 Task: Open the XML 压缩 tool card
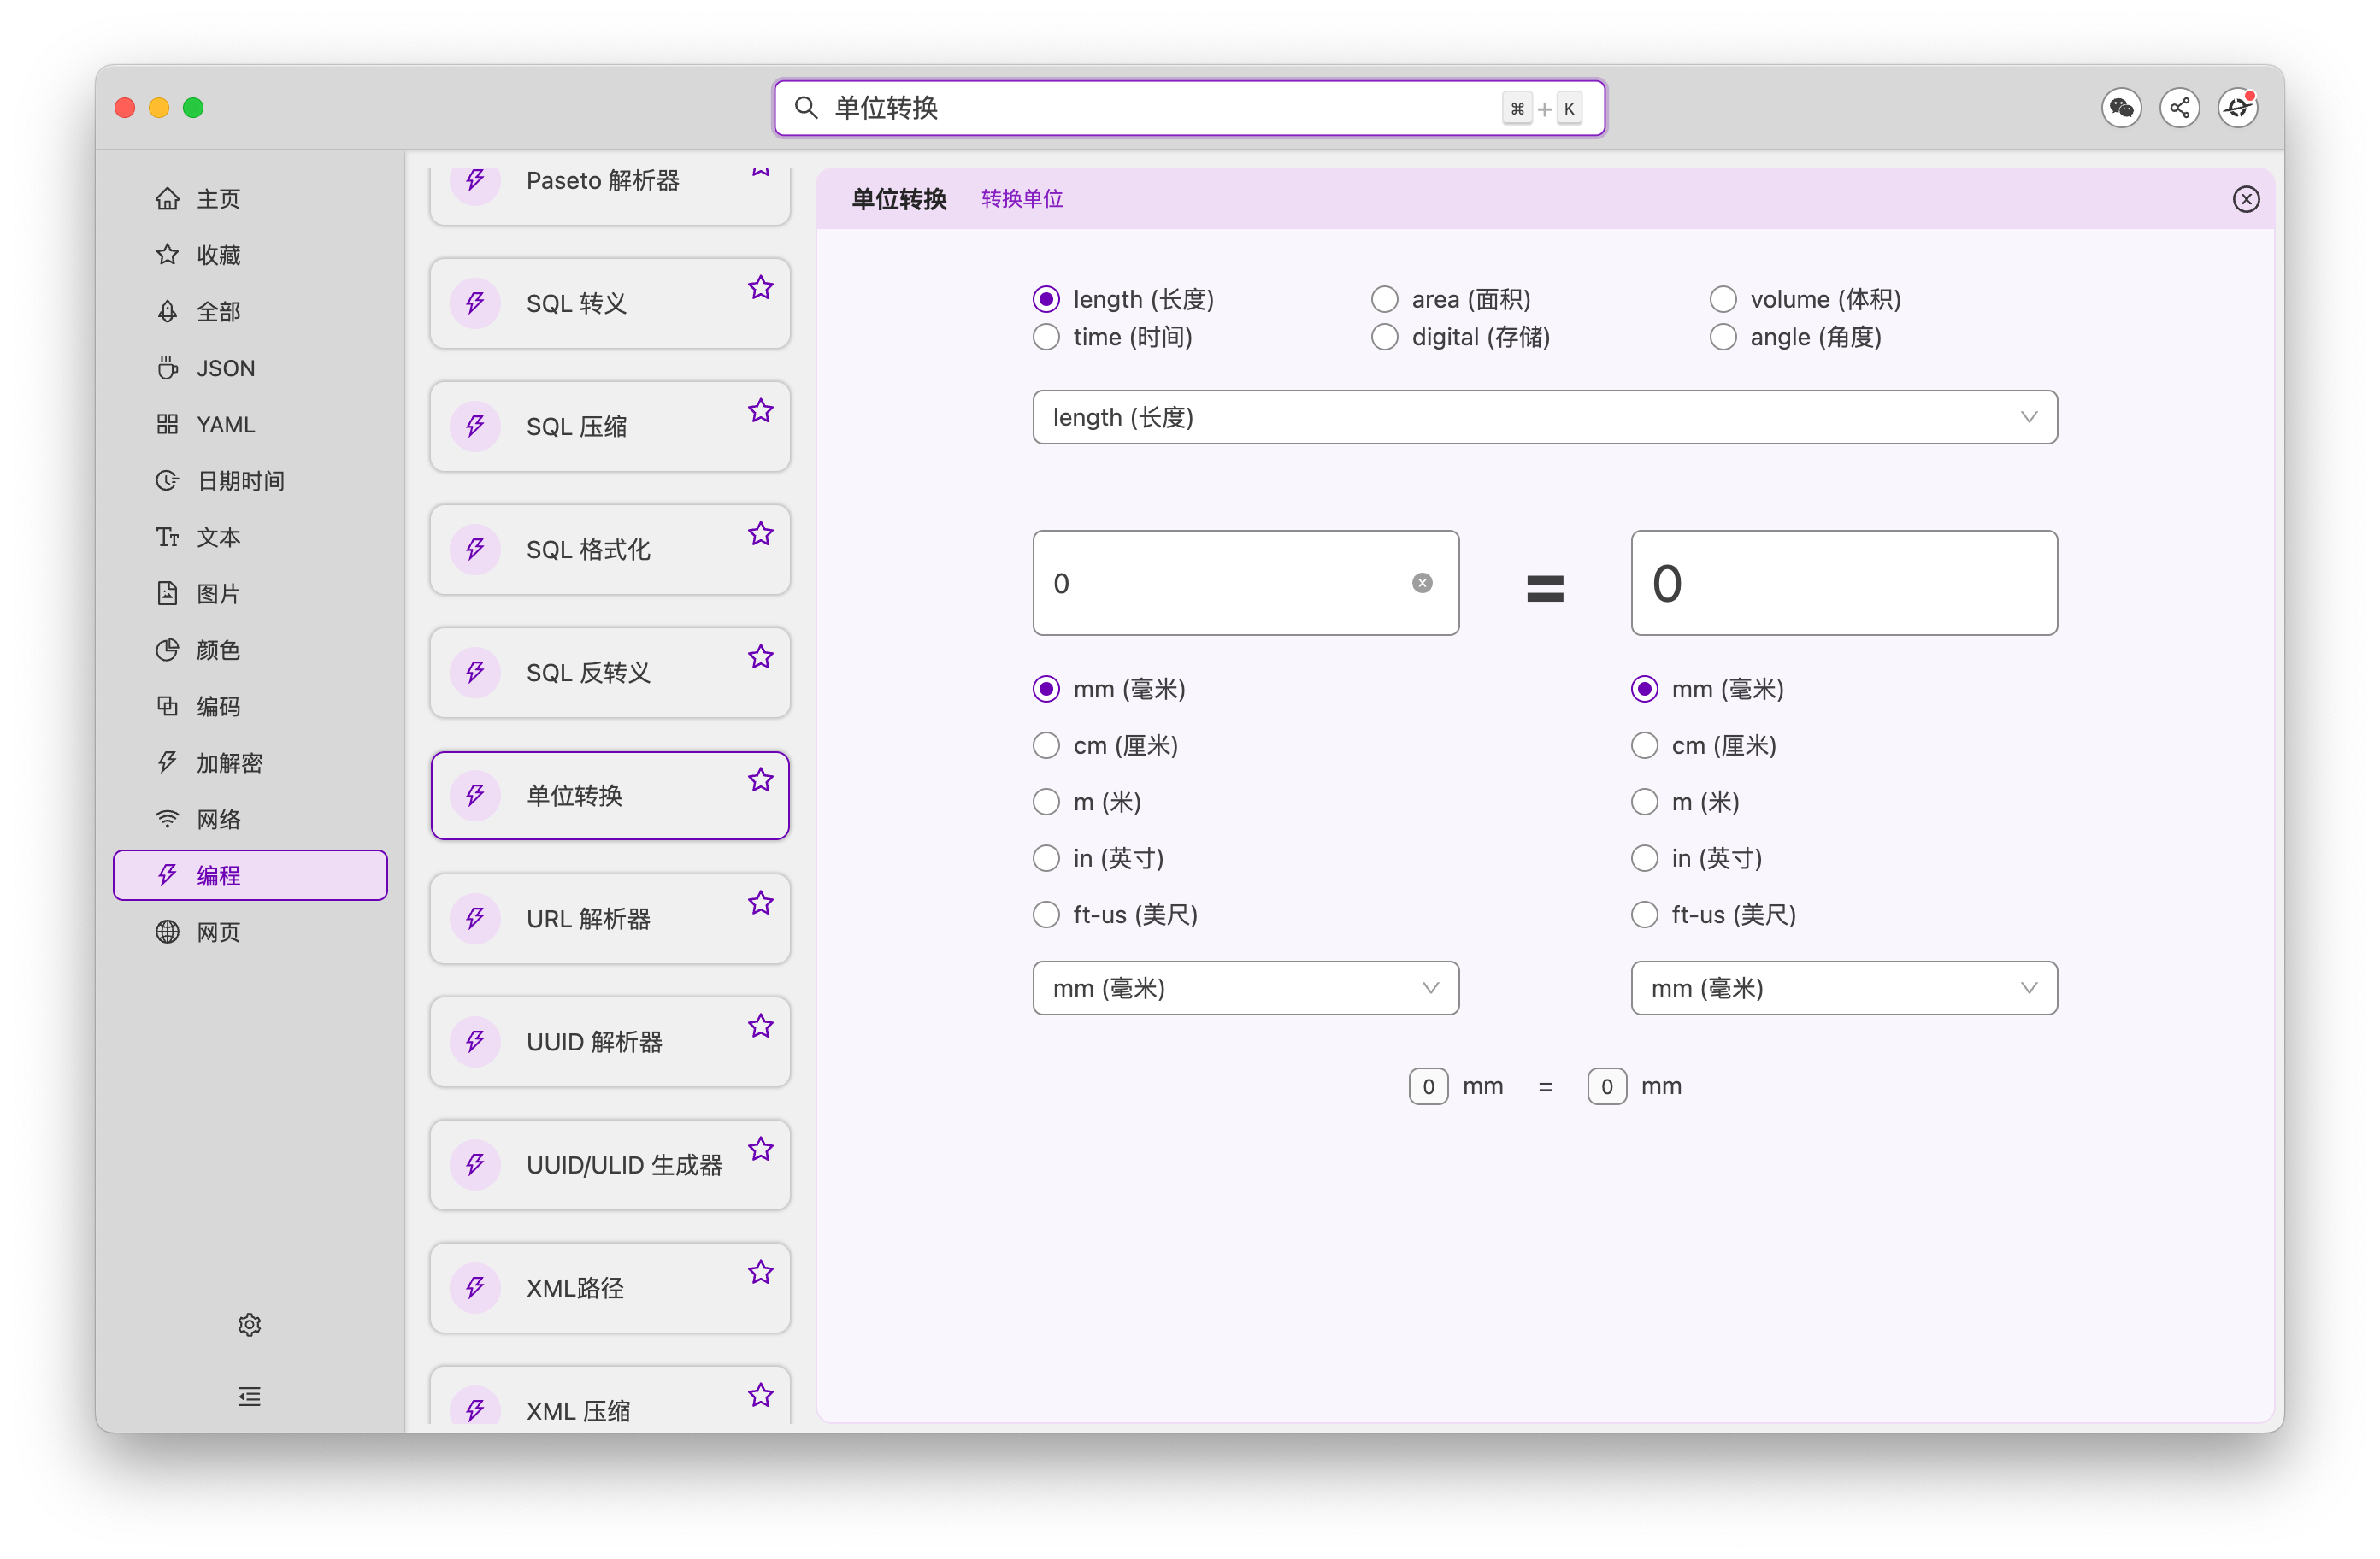(x=610, y=1396)
